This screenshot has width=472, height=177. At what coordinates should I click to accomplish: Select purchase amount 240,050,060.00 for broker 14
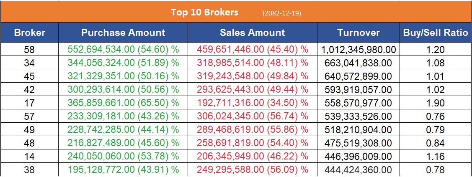click(x=123, y=157)
